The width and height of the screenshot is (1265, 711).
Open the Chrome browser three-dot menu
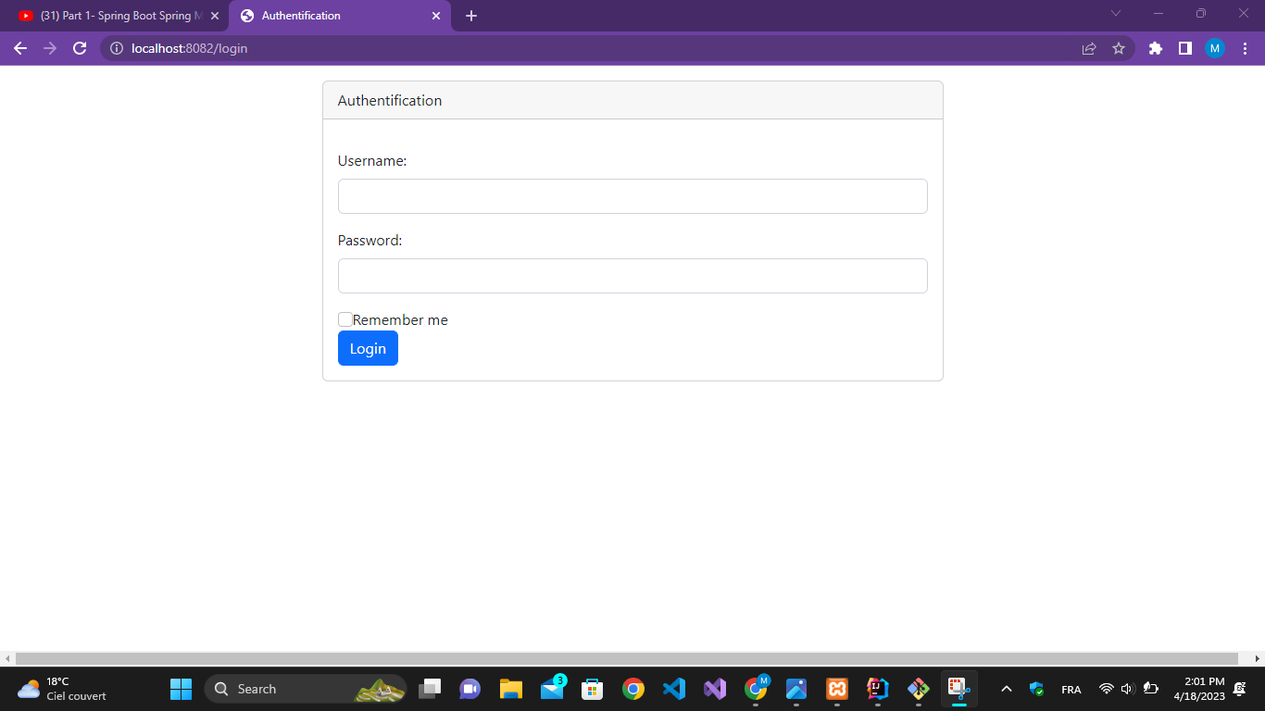tap(1246, 48)
